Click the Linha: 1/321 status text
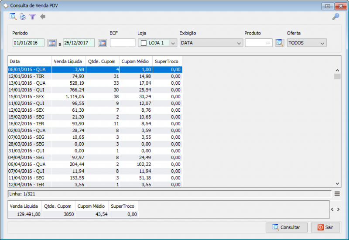Image resolution: width=349 pixels, height=240 pixels. (x=22, y=194)
